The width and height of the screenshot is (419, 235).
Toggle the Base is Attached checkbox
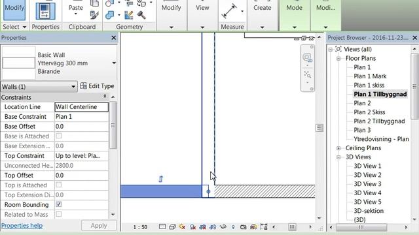pyautogui.click(x=58, y=136)
